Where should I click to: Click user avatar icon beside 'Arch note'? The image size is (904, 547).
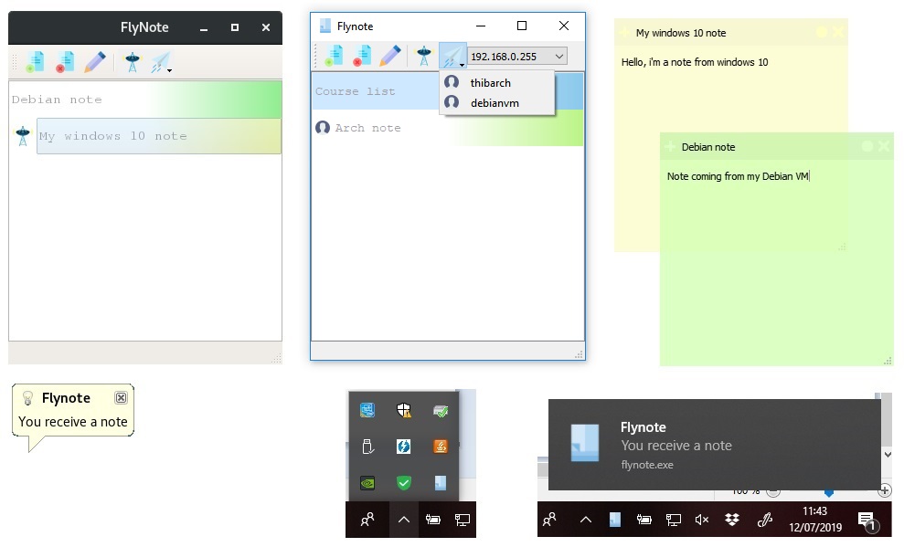[x=323, y=127]
